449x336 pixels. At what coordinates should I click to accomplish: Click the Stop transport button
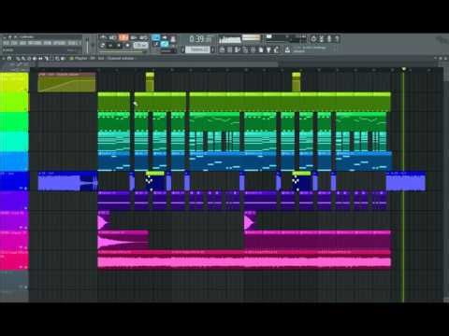click(119, 46)
